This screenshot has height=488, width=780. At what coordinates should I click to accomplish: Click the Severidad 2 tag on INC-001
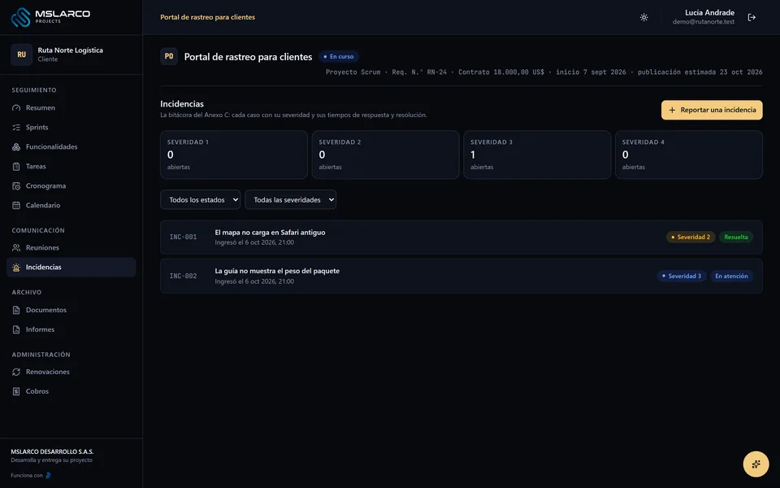coord(691,237)
